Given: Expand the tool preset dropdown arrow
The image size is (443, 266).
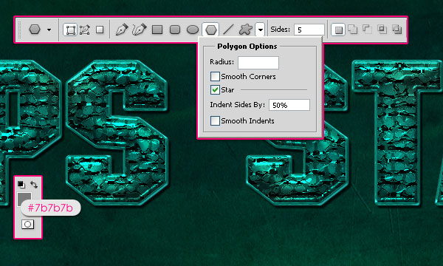Looking at the screenshot, I should 49,30.
